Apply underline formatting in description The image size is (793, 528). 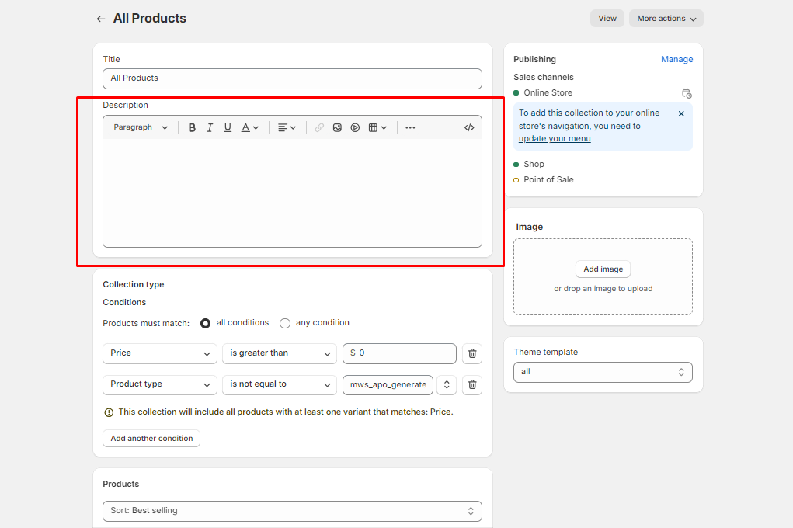coord(228,127)
